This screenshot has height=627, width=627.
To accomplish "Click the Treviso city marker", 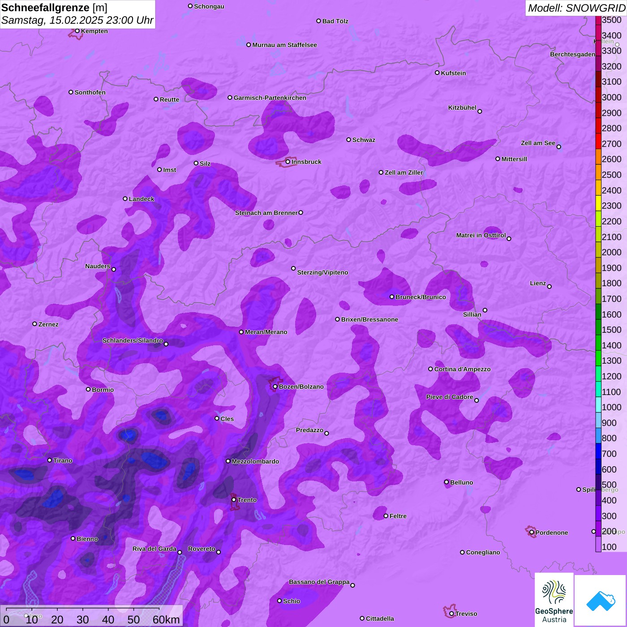I will pos(452,614).
